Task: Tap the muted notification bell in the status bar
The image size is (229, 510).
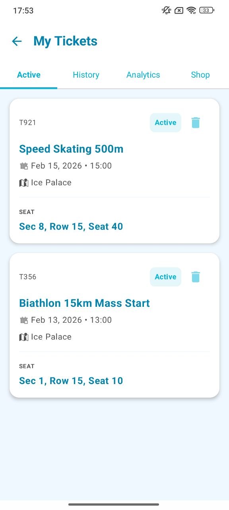Action: click(166, 10)
